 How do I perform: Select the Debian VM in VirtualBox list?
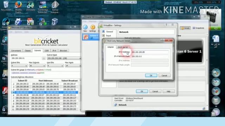click(x=90, y=37)
